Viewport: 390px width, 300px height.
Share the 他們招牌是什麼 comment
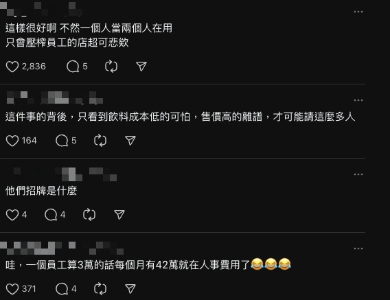[x=119, y=215]
